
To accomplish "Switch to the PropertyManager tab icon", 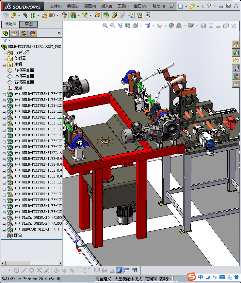I will point(14,33).
